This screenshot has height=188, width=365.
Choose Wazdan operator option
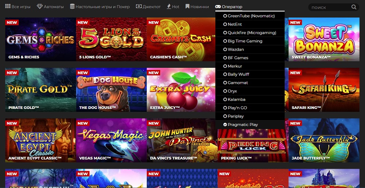pyautogui.click(x=250, y=50)
